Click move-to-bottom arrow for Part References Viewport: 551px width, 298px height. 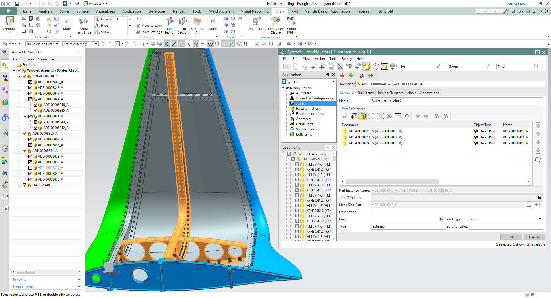(x=538, y=151)
